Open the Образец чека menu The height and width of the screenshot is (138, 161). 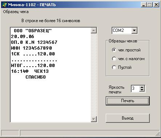16,12
